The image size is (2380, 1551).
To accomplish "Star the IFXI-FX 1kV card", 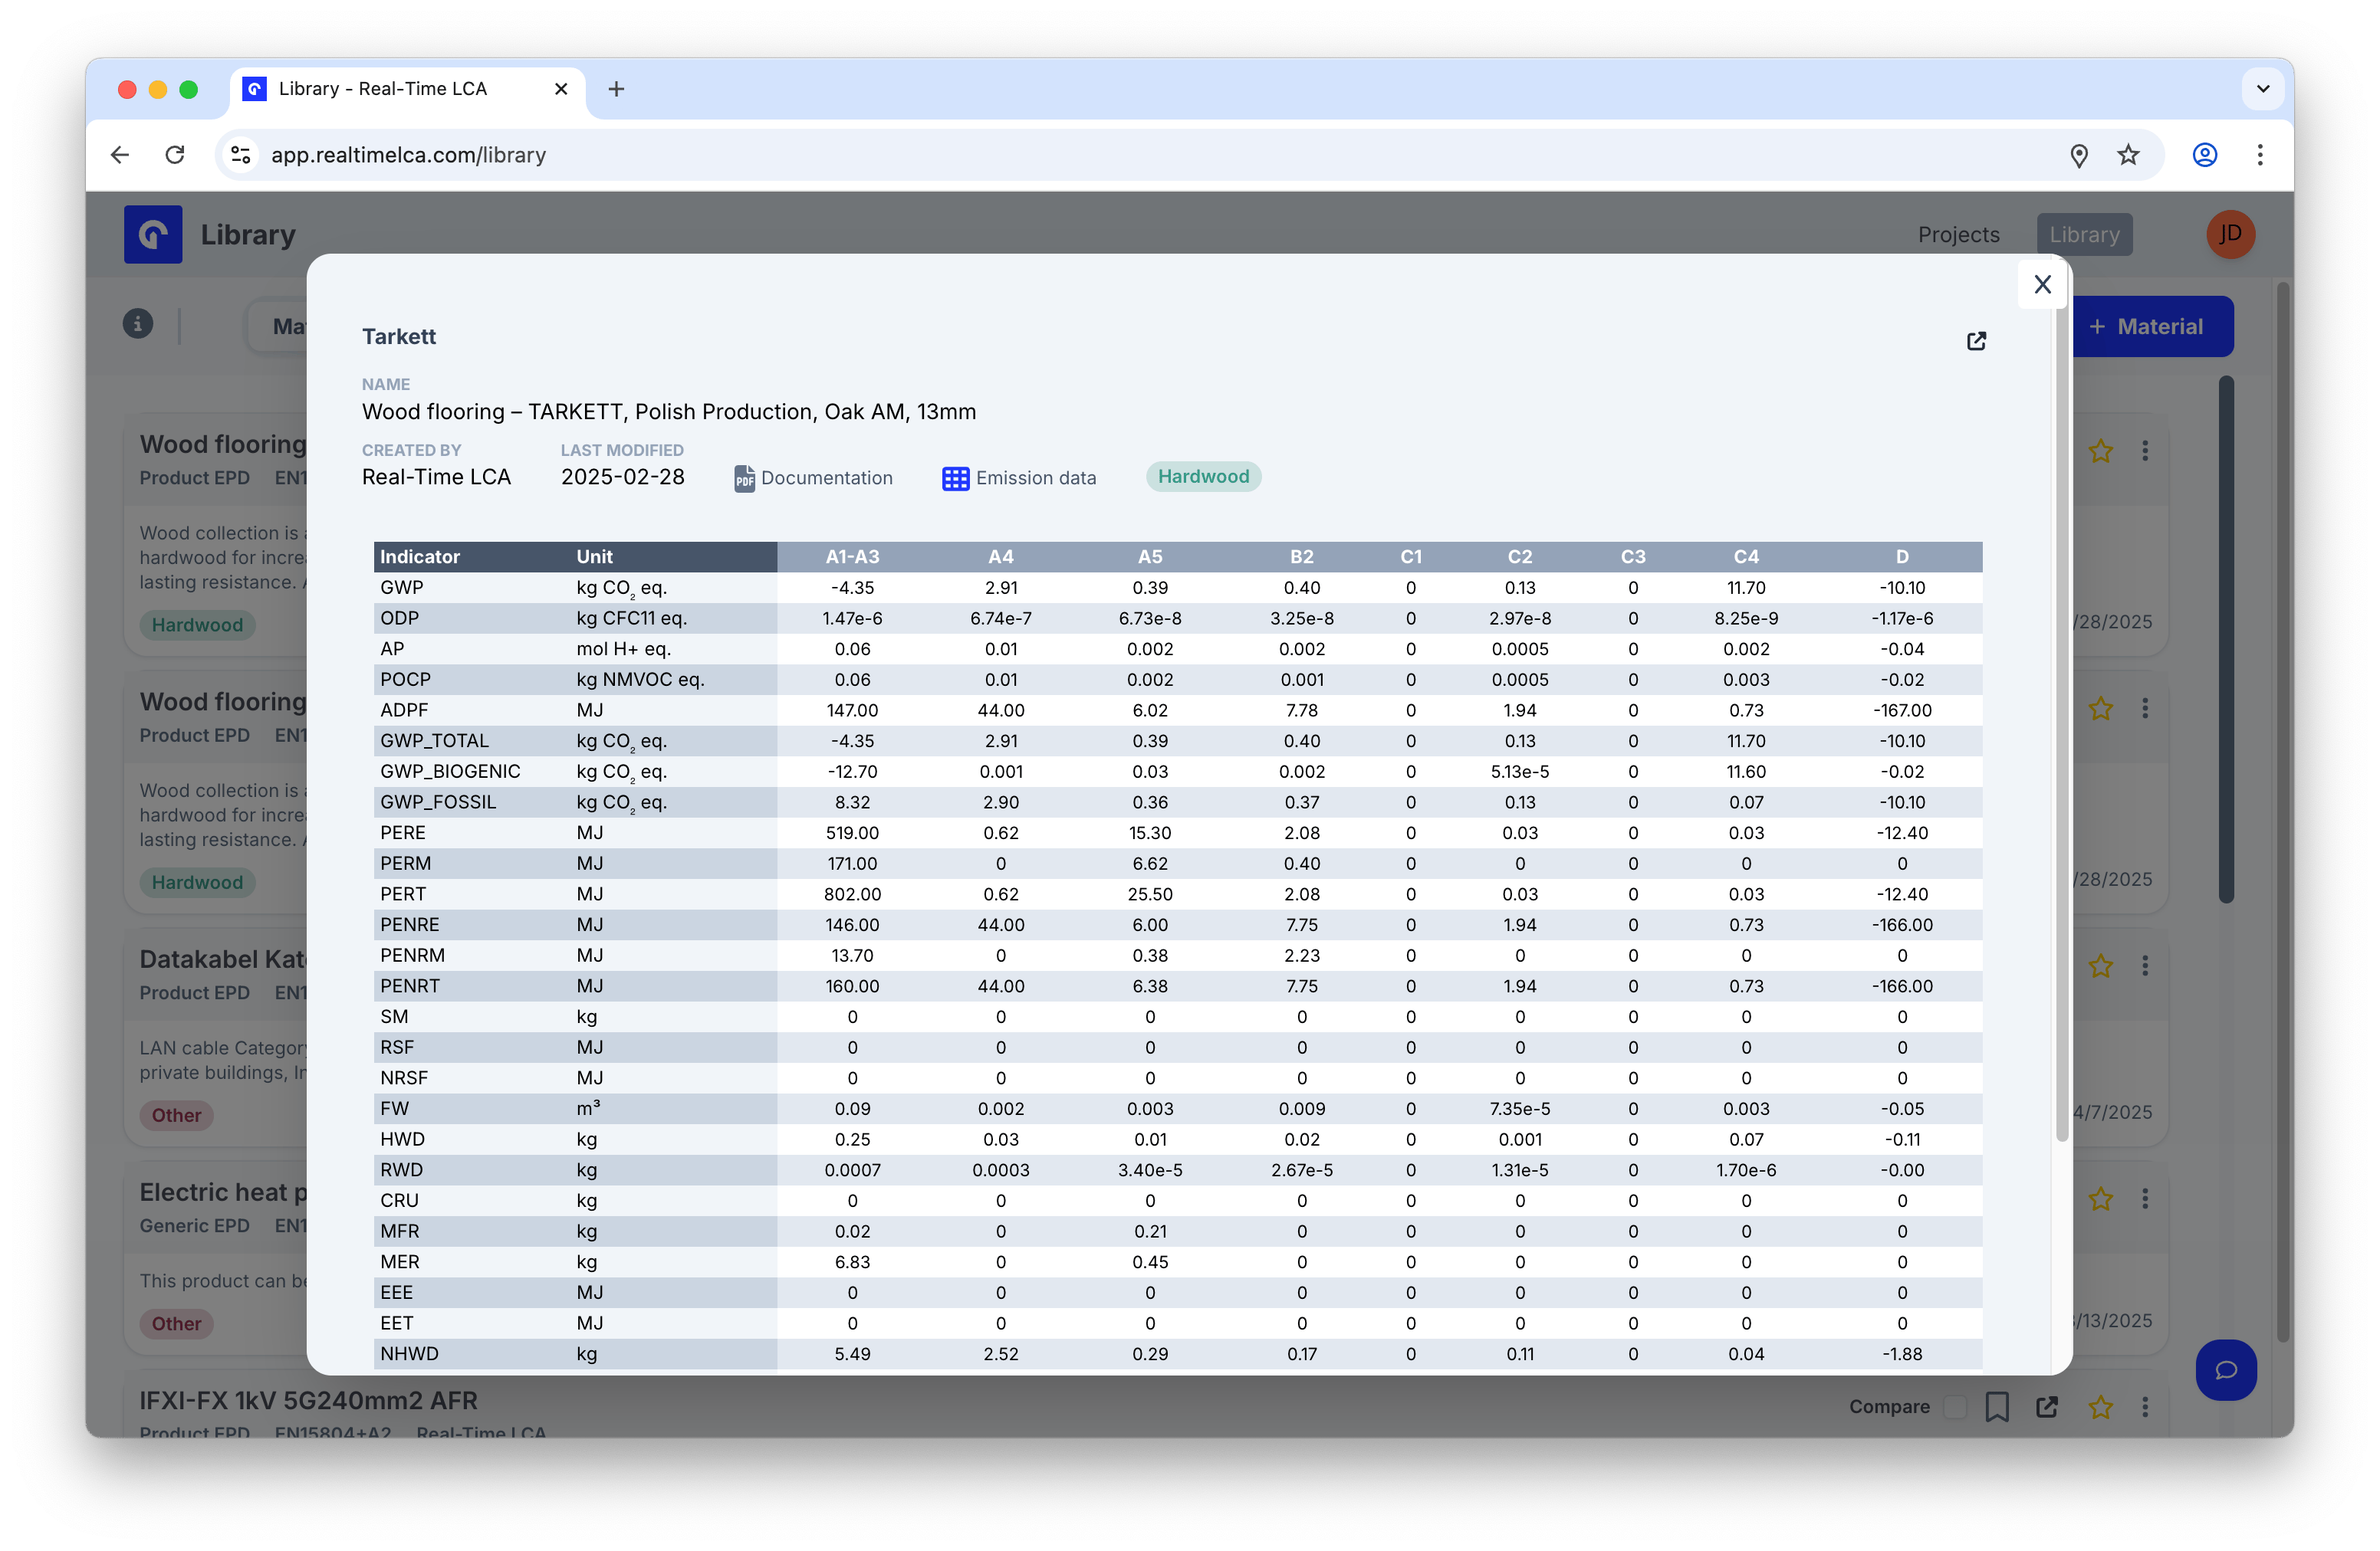I will click(2100, 1407).
